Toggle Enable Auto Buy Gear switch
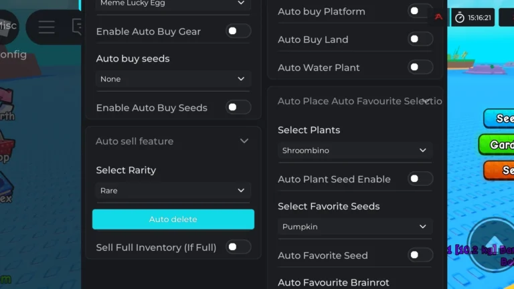The width and height of the screenshot is (514, 289). point(238,31)
